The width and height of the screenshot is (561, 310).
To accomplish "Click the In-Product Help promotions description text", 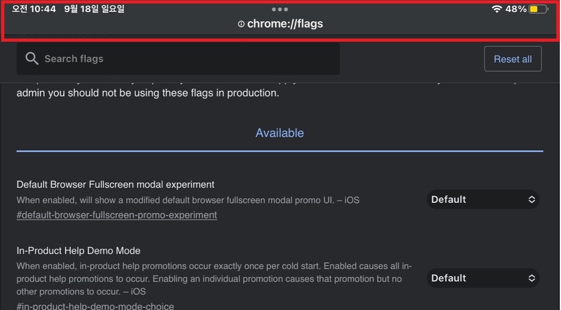I will click(x=212, y=278).
